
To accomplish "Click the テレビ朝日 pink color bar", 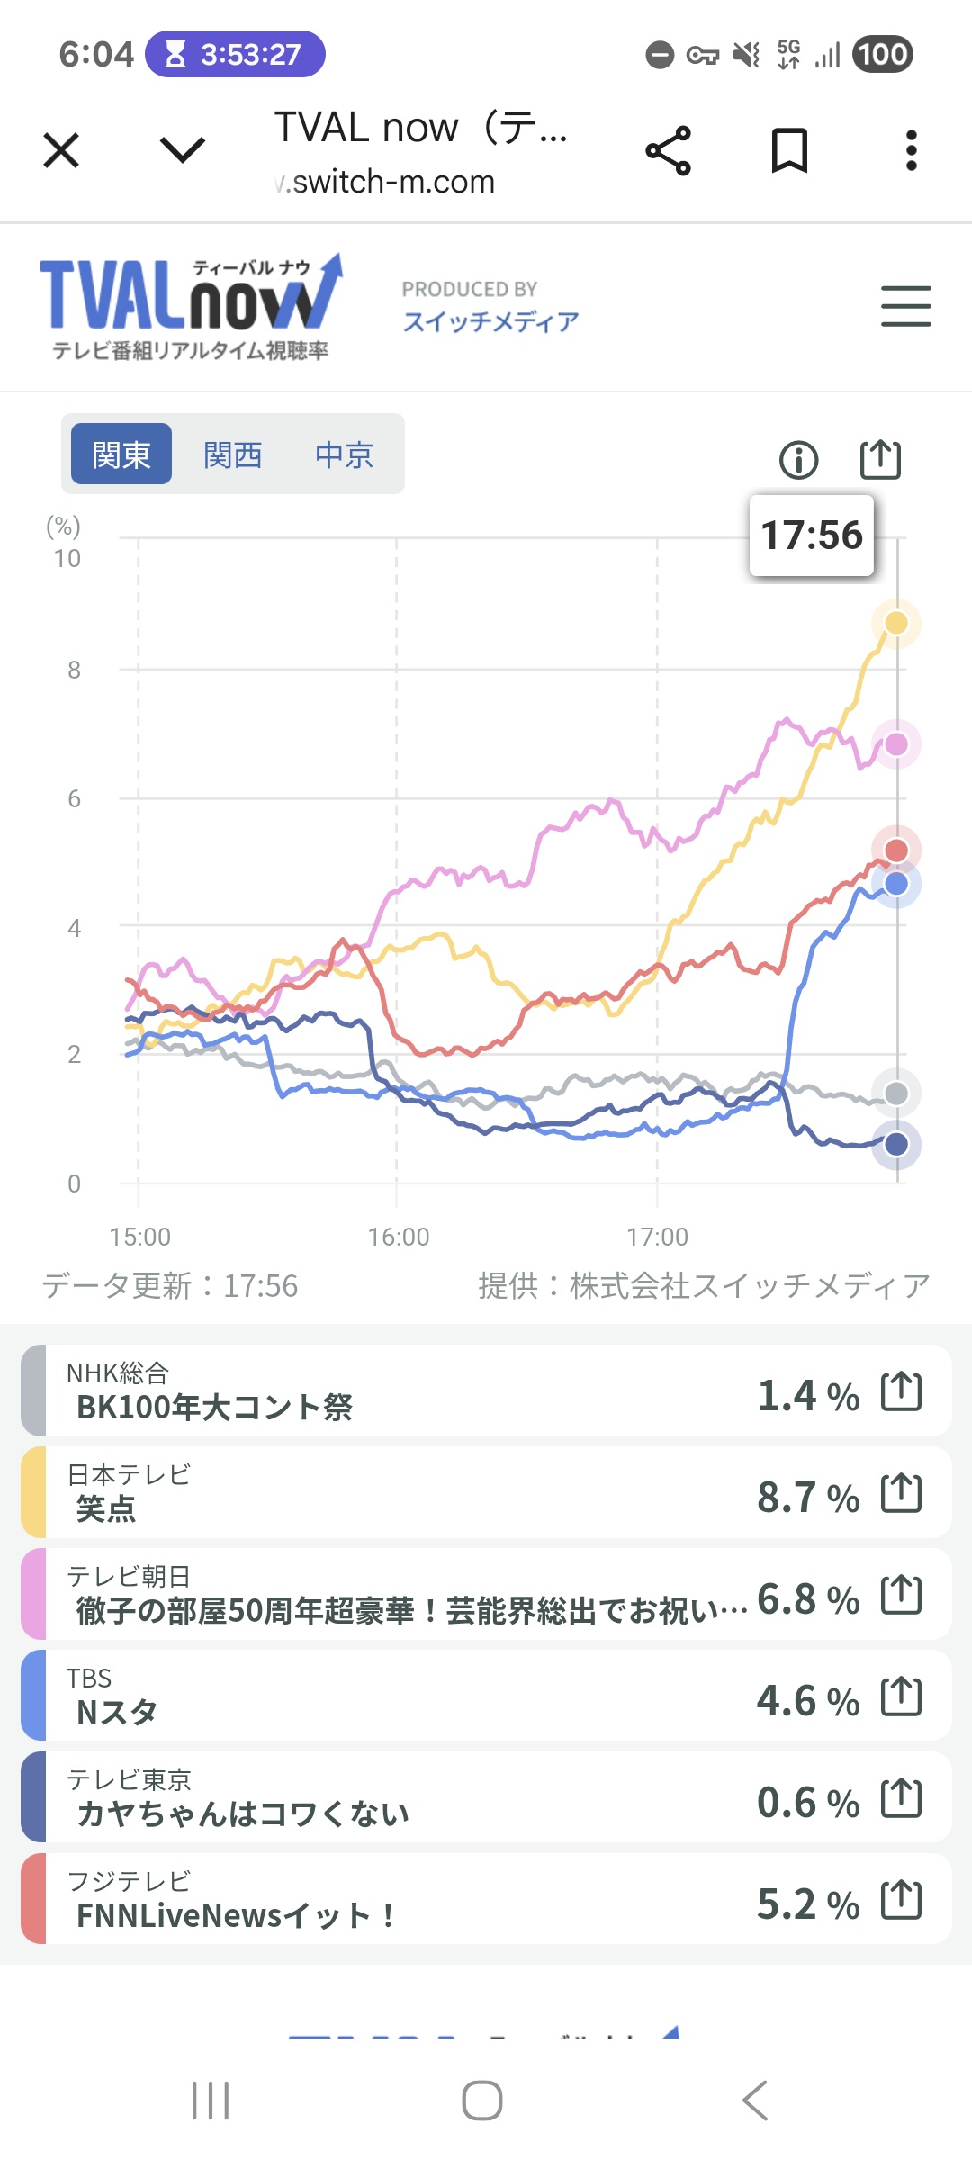I will point(33,1595).
